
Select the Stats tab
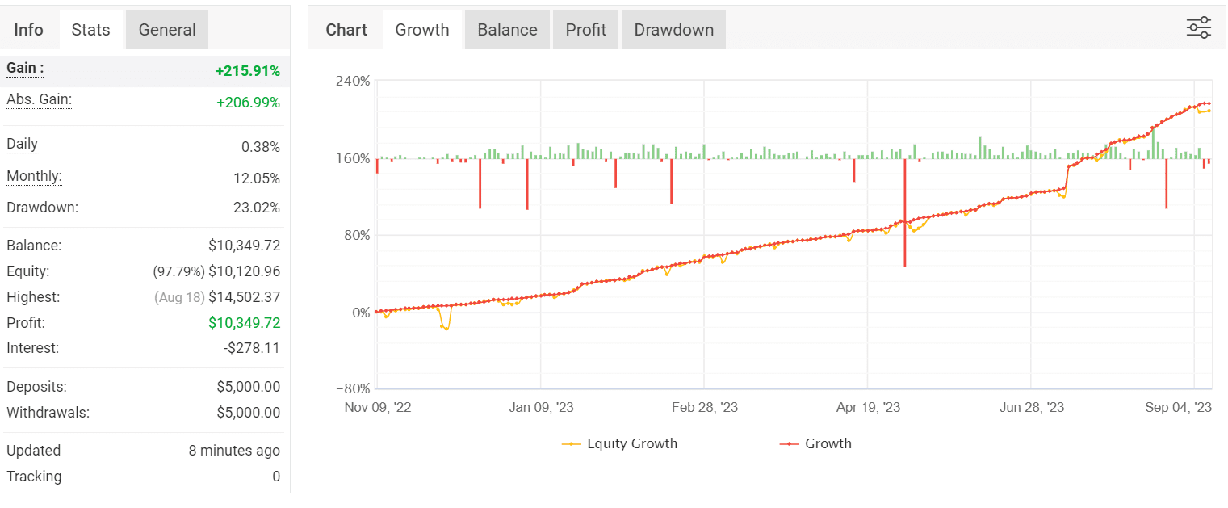(x=90, y=29)
